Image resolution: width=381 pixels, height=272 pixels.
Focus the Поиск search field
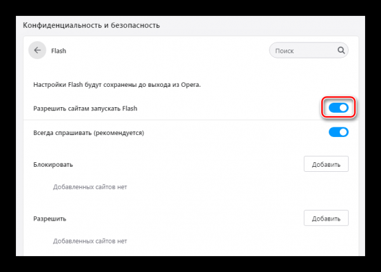(309, 50)
